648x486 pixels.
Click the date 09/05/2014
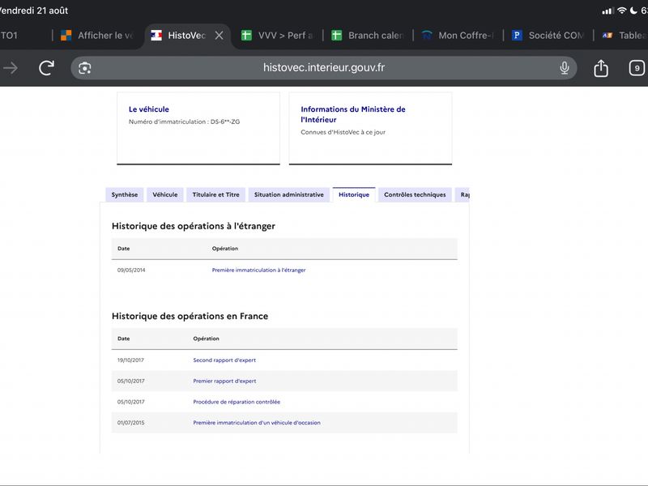[x=131, y=271]
